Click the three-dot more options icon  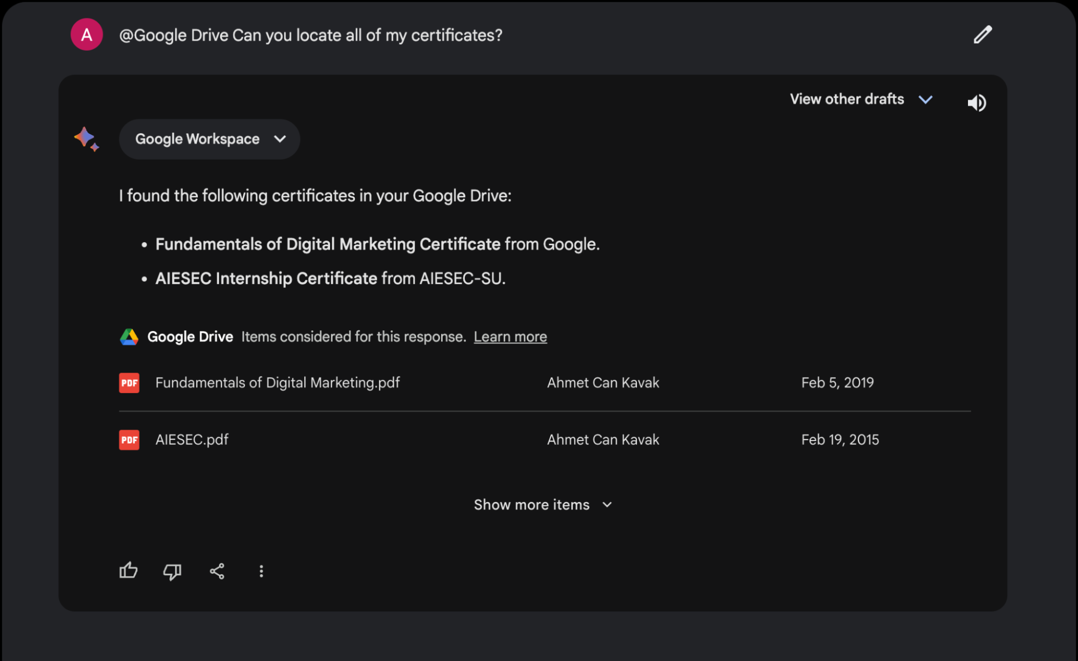(262, 572)
